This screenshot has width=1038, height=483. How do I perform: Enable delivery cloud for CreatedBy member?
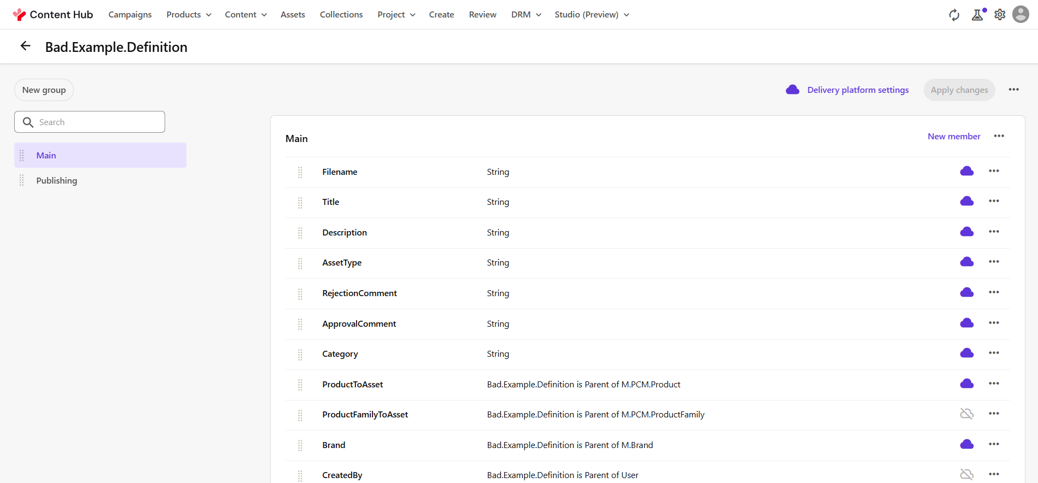click(x=966, y=474)
